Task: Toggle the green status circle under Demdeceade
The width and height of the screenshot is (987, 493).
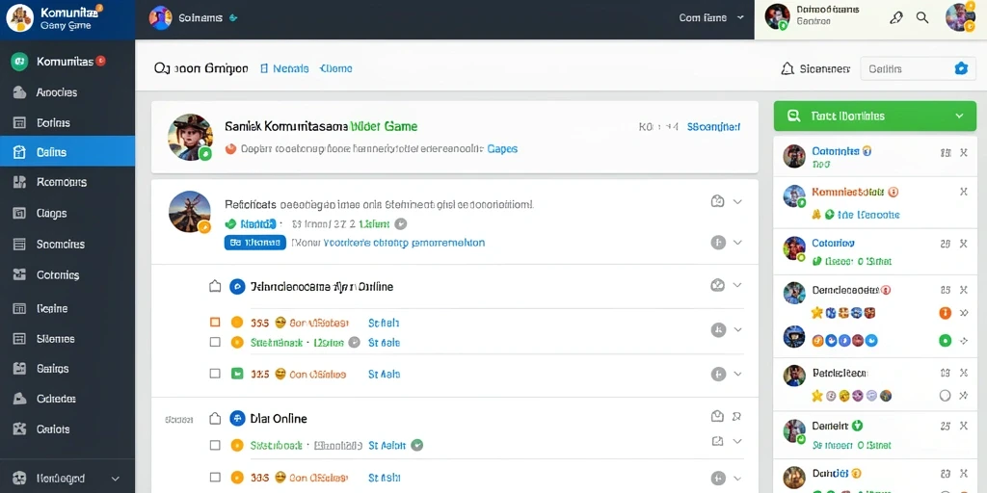Action: pos(945,341)
